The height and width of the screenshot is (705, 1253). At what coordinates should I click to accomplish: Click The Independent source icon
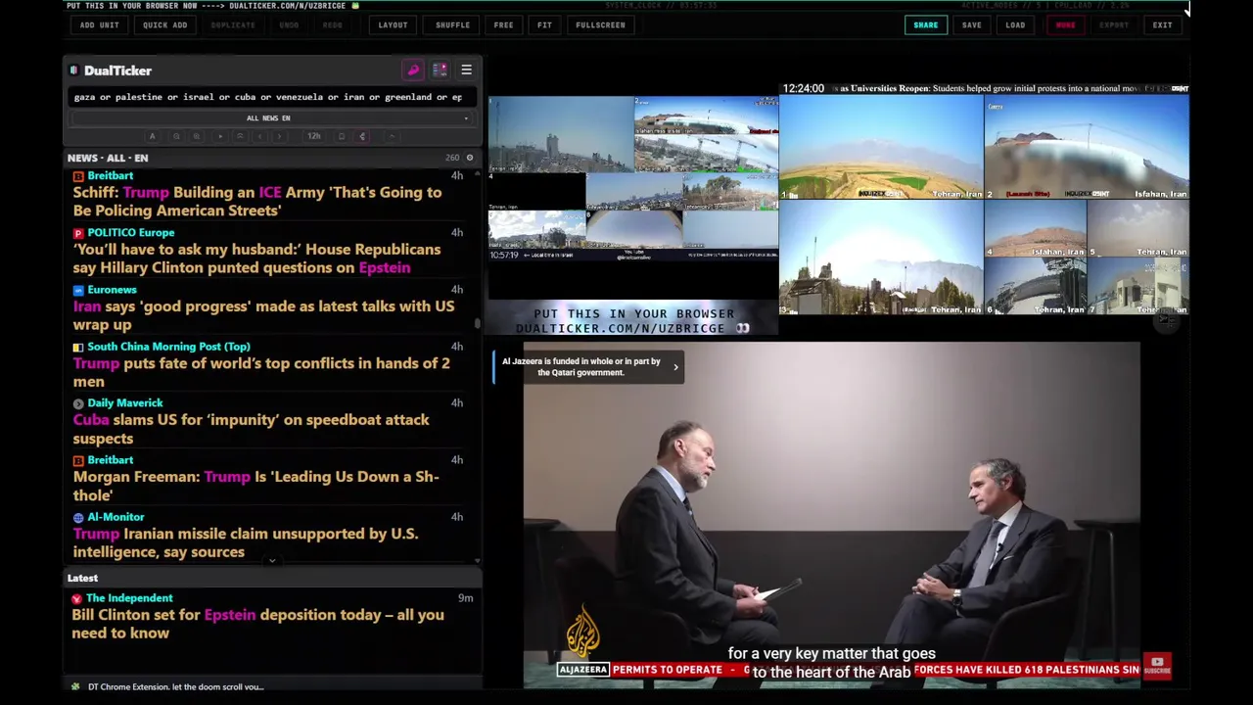pos(76,598)
